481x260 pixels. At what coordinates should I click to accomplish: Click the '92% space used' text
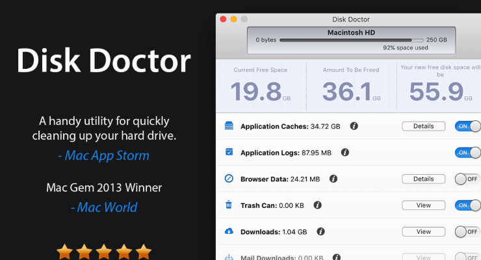point(405,48)
